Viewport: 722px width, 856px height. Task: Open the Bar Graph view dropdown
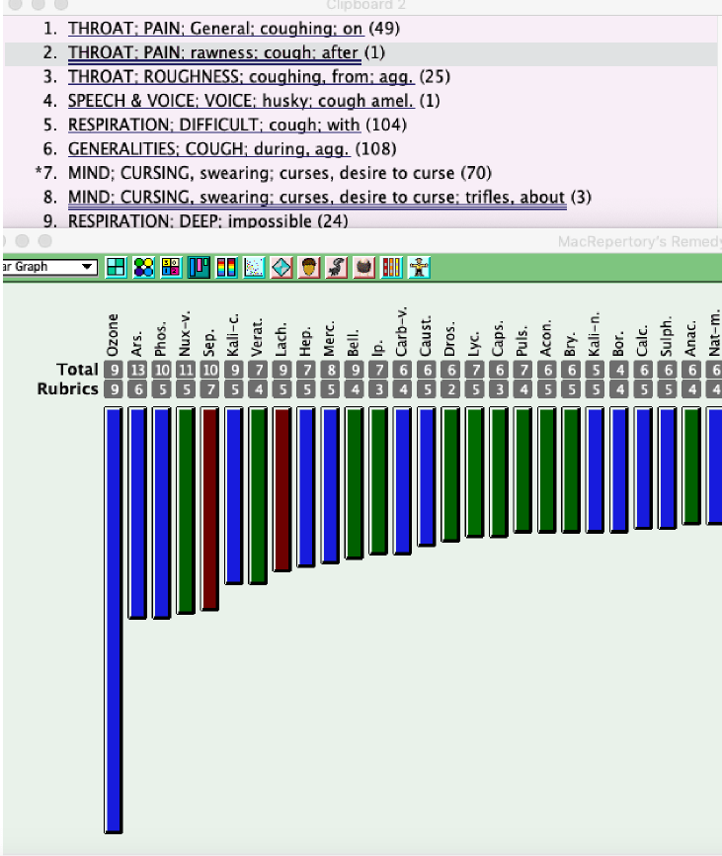pyautogui.click(x=50, y=267)
